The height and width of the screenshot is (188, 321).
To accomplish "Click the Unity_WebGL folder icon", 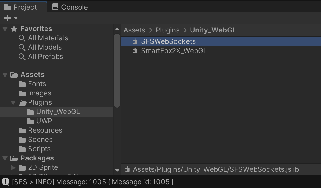I will coord(30,112).
